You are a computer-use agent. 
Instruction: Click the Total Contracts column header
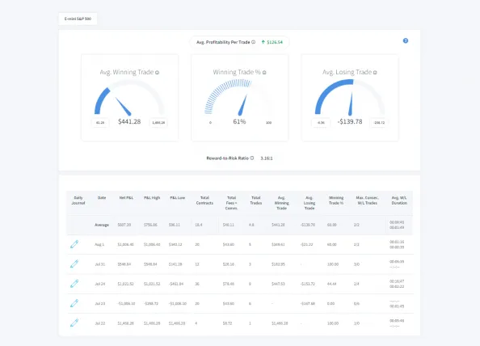(204, 200)
